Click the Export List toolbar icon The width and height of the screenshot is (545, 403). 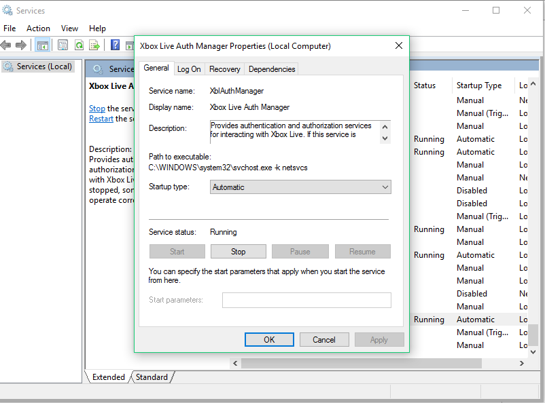coord(94,45)
